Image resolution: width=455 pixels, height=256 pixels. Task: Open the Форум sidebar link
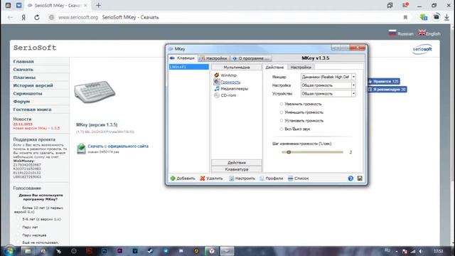coord(21,102)
